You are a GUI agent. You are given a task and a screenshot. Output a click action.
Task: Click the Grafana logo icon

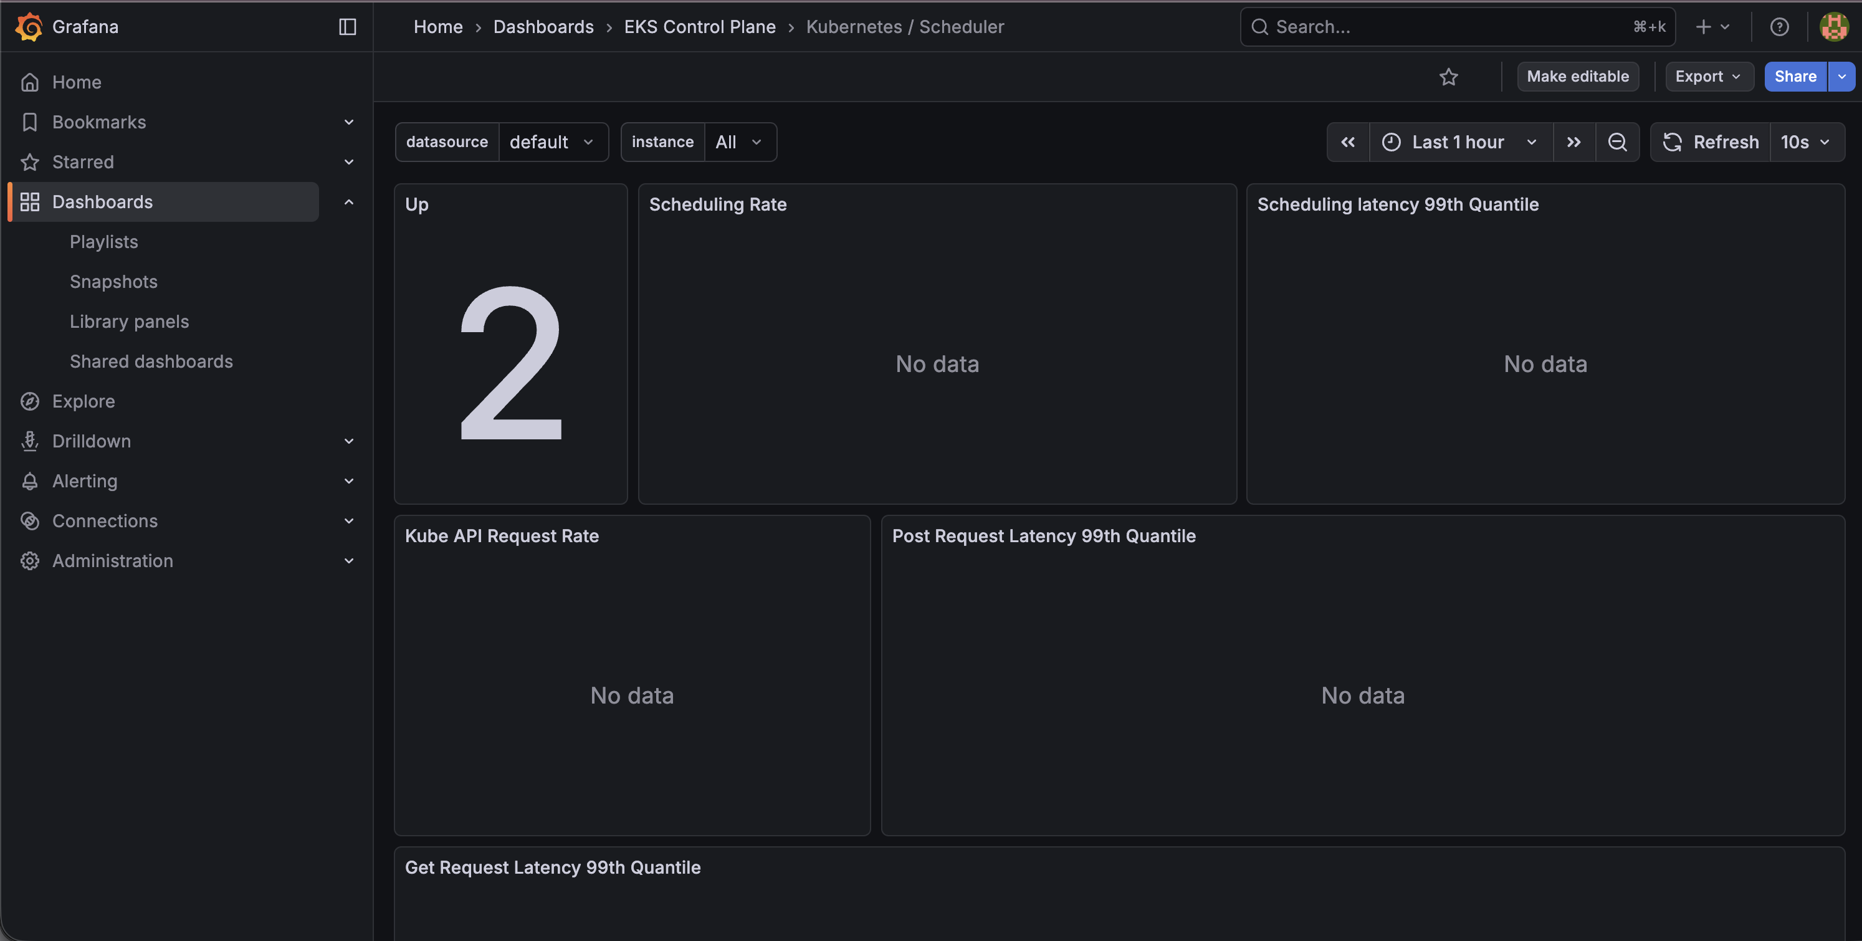coord(29,27)
